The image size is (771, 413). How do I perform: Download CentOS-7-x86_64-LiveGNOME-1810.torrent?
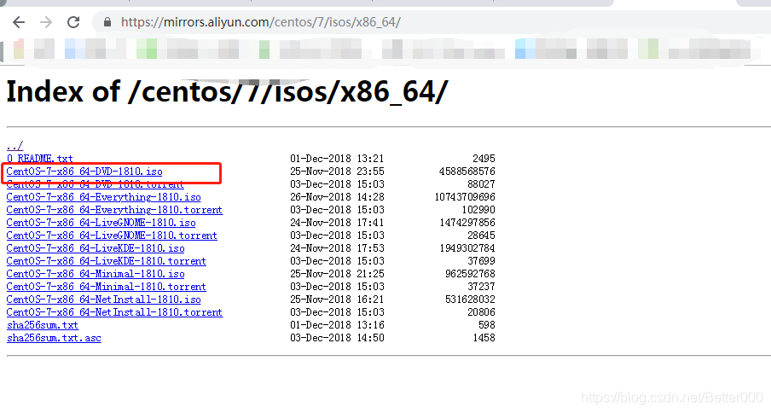pos(112,236)
